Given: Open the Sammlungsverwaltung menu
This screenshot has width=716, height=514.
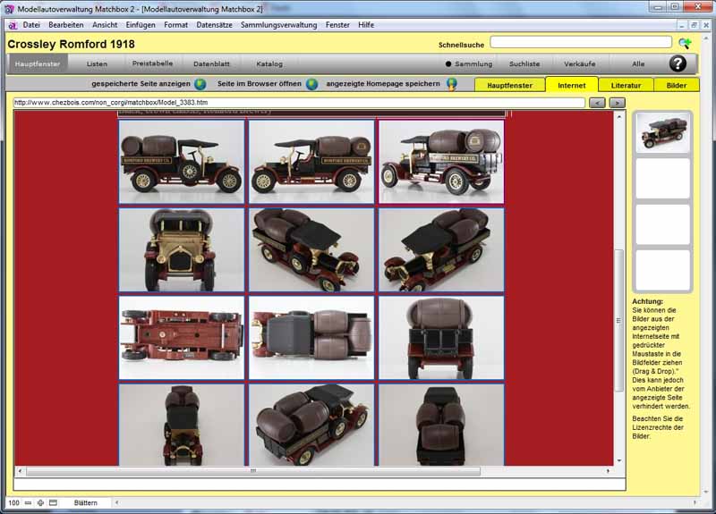Looking at the screenshot, I should click(278, 24).
